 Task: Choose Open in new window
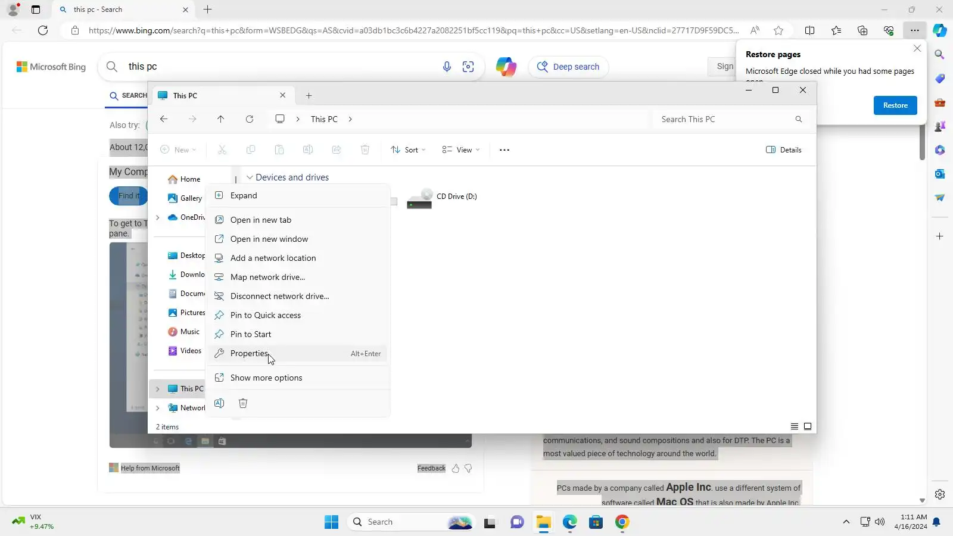(298, 239)
